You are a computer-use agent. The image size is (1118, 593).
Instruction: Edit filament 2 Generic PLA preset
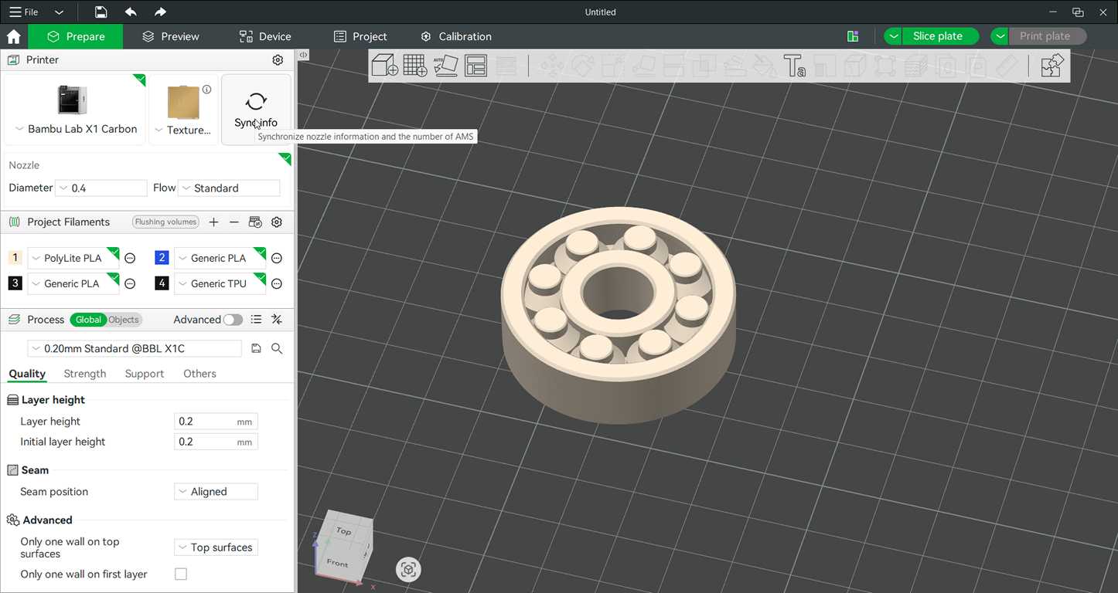[x=277, y=258]
